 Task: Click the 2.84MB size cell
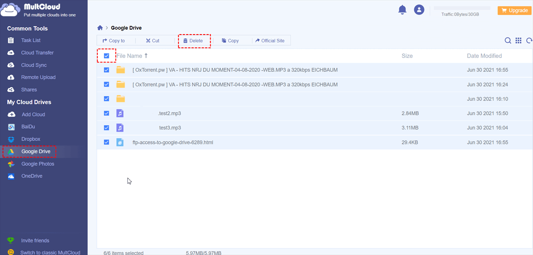point(410,114)
